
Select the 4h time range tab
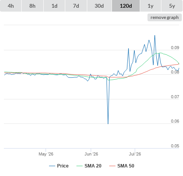coord(11,6)
